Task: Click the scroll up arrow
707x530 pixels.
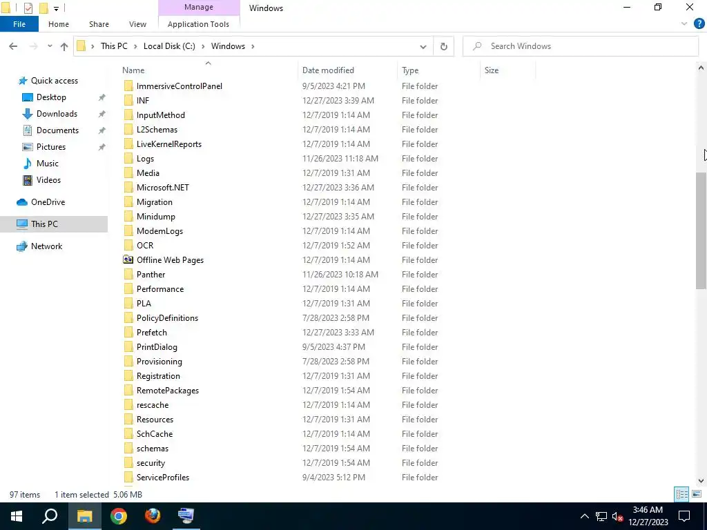Action: click(701, 68)
